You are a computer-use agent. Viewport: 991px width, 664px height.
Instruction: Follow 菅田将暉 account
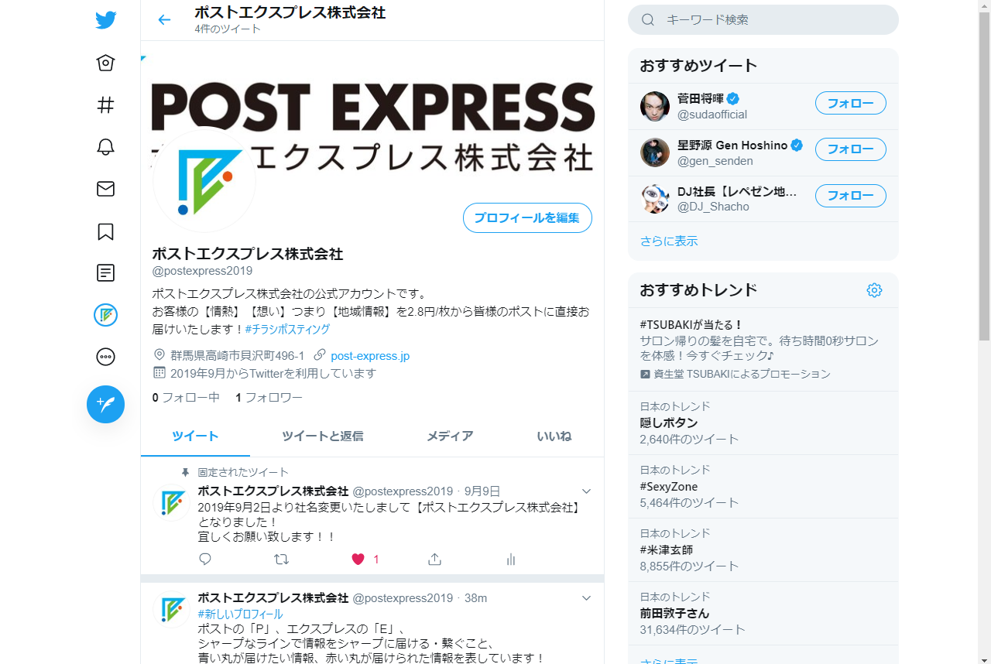[x=851, y=103]
